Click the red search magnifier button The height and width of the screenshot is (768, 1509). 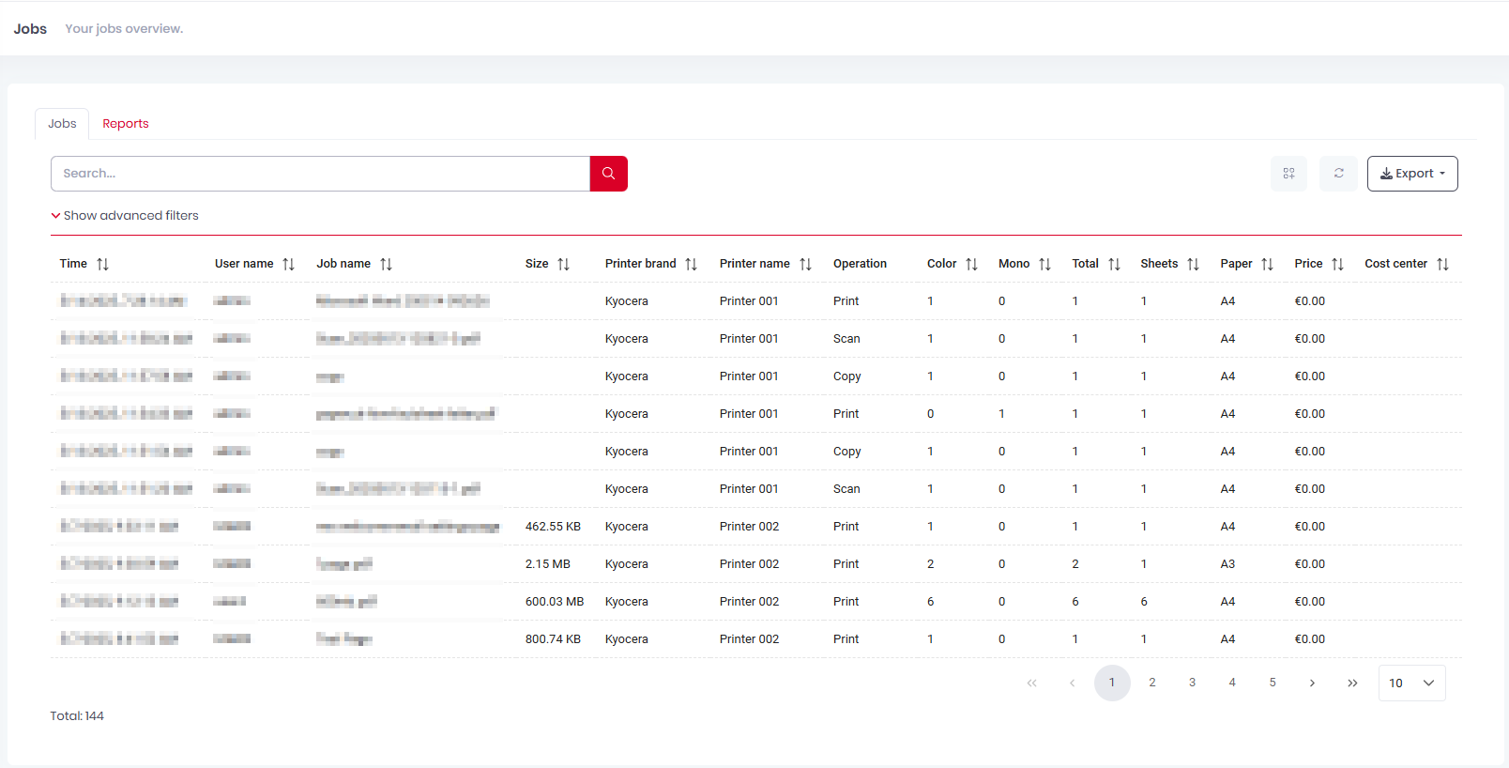pos(608,174)
